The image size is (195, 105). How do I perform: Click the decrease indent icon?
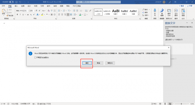tap(74, 11)
